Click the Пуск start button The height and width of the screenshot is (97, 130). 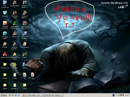click(x=4, y=95)
